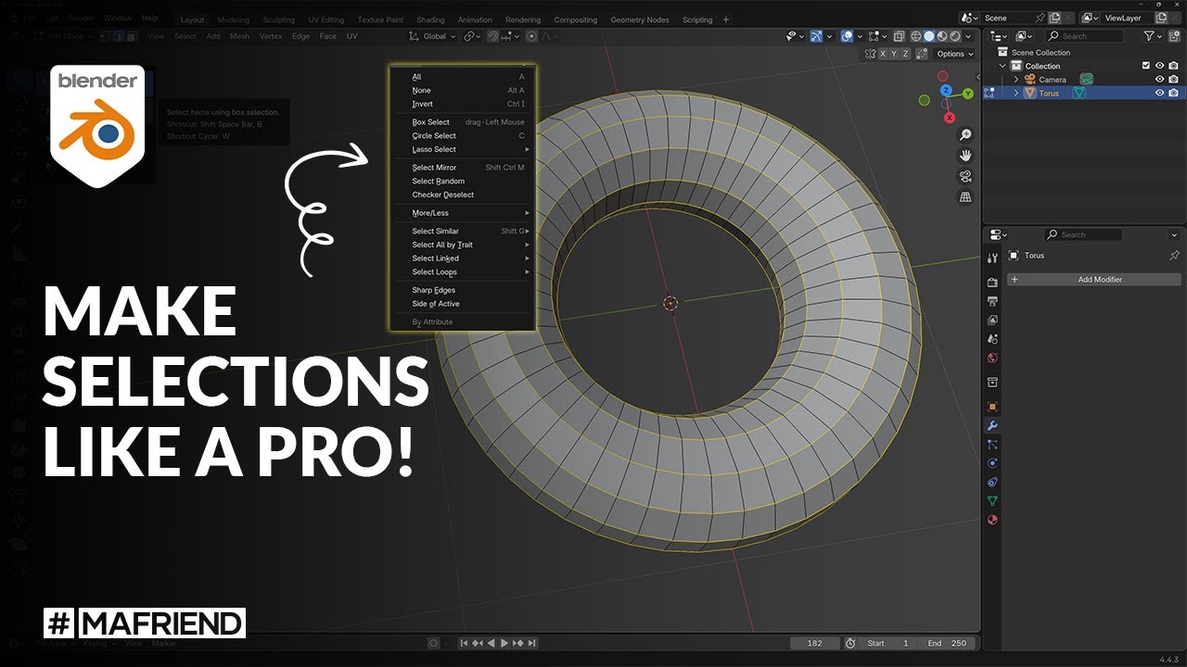
Task: Click the current frame field showing 182
Action: point(816,643)
